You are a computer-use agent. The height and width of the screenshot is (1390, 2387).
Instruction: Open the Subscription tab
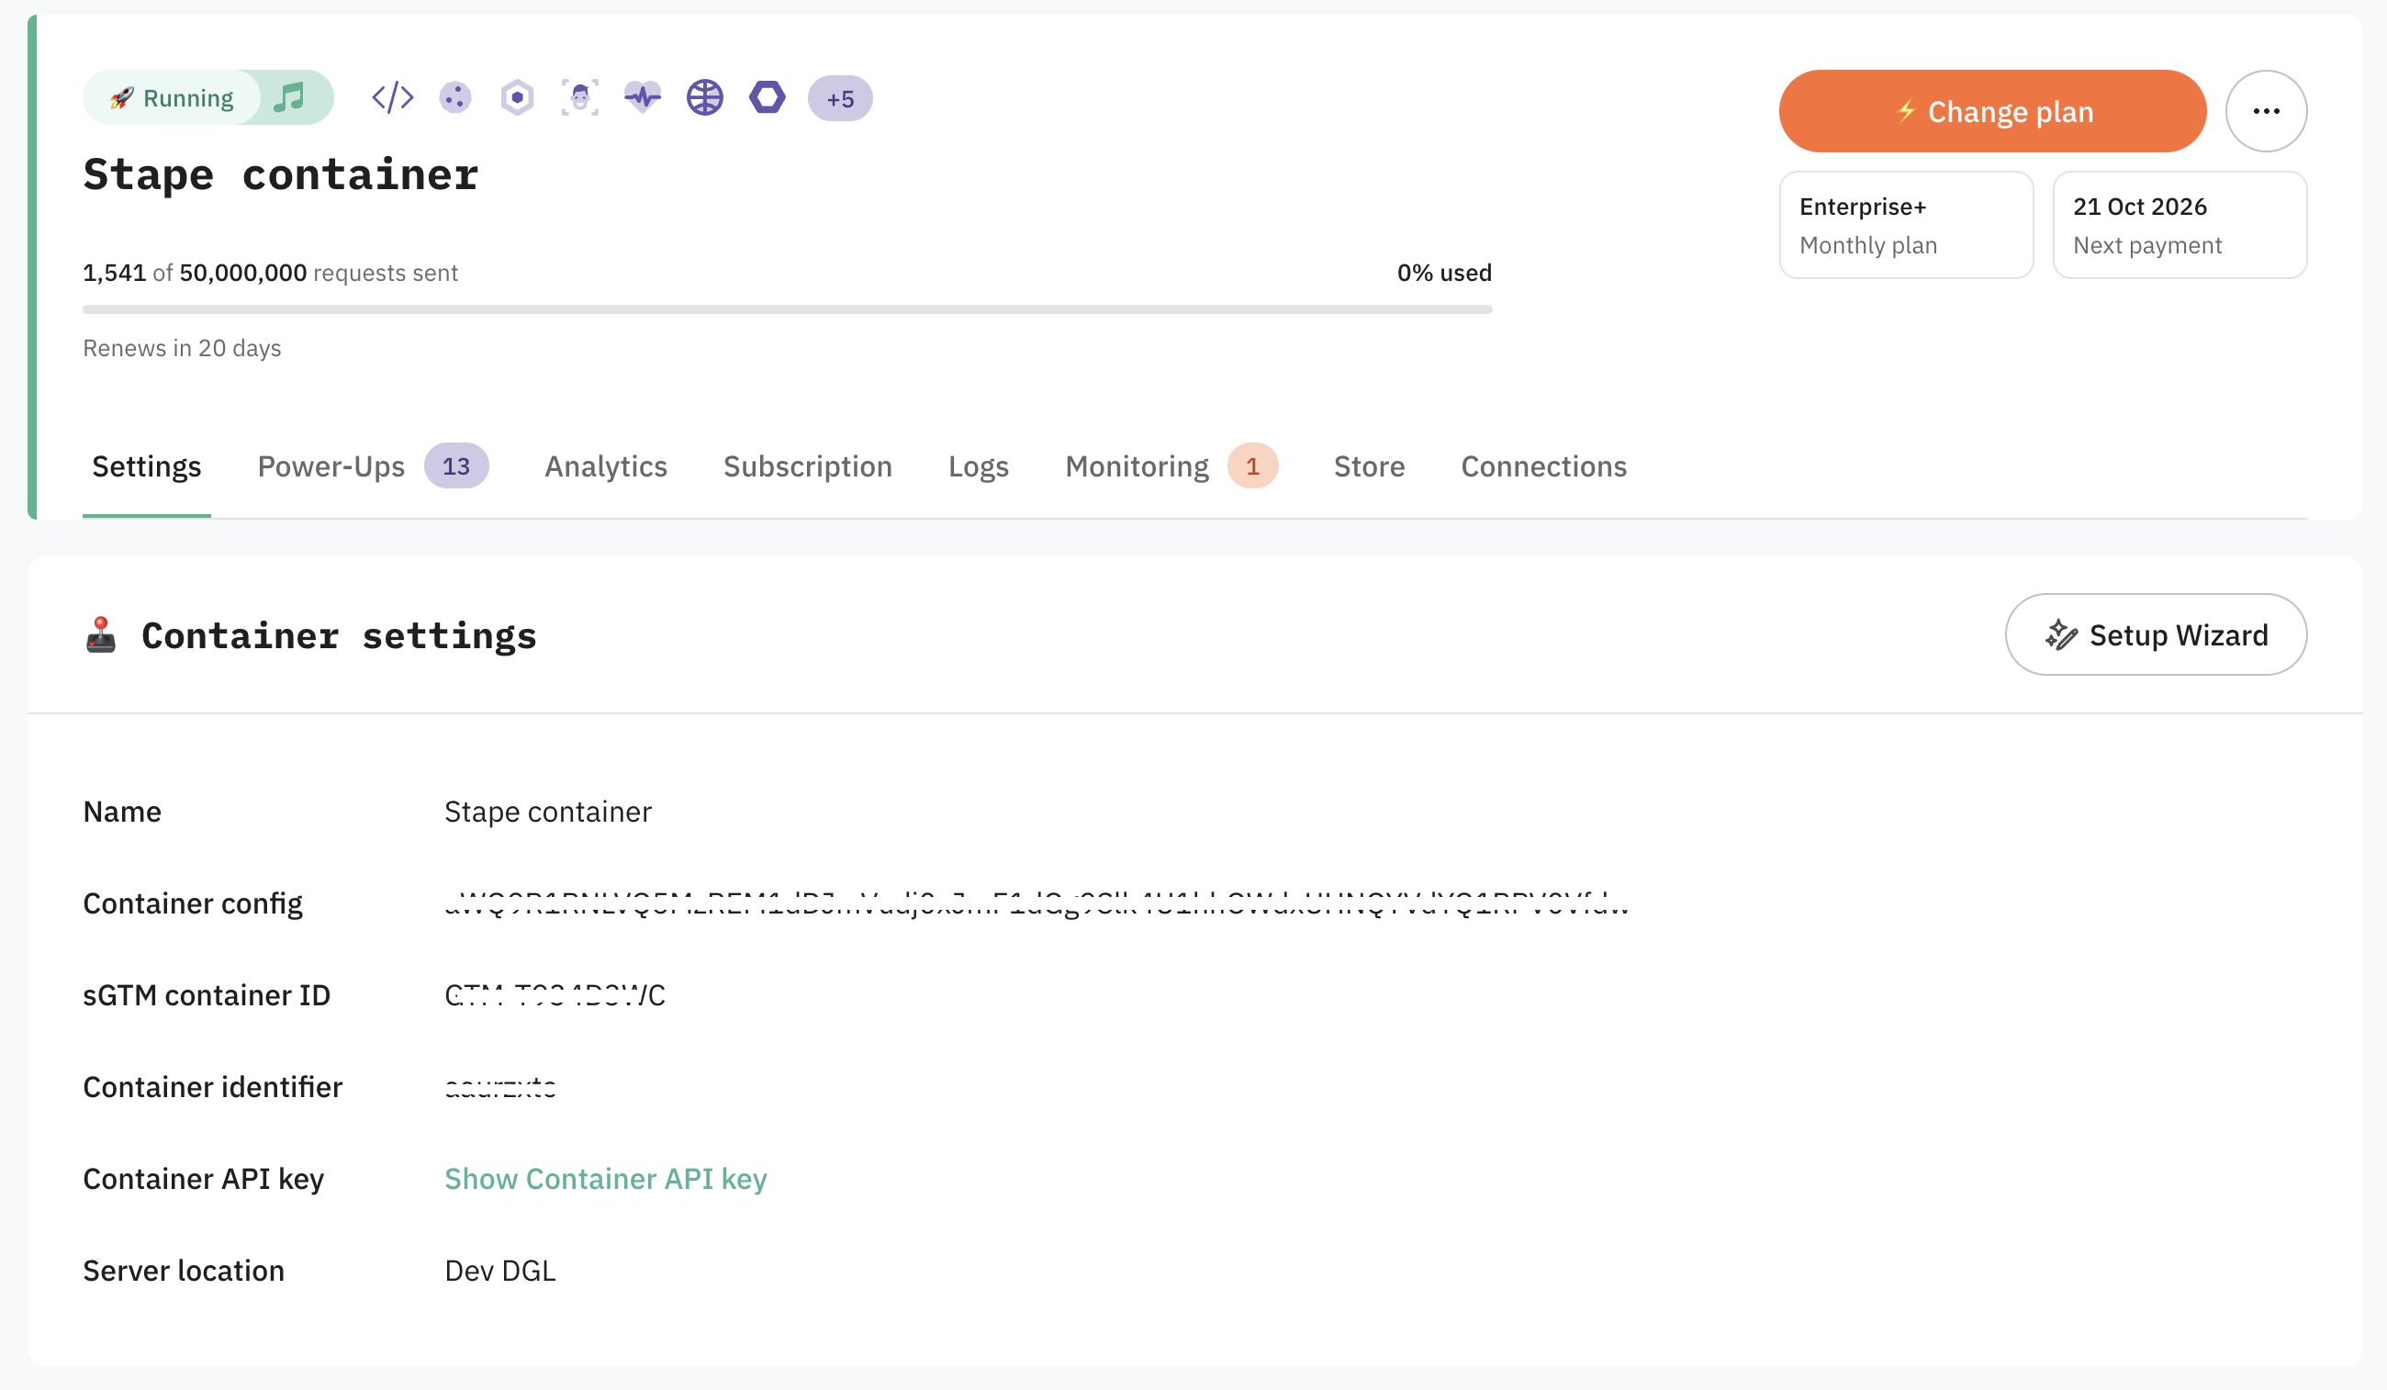click(808, 466)
